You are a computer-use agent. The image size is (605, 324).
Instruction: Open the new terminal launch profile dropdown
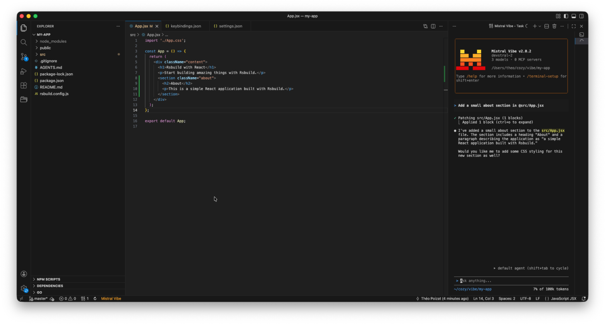(539, 26)
